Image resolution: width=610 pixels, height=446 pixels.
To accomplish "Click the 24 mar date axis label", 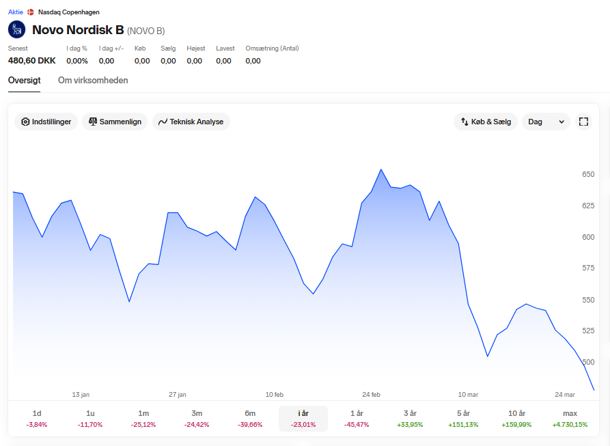I will pos(564,394).
